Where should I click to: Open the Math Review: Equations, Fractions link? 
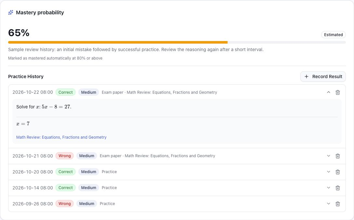(61, 137)
